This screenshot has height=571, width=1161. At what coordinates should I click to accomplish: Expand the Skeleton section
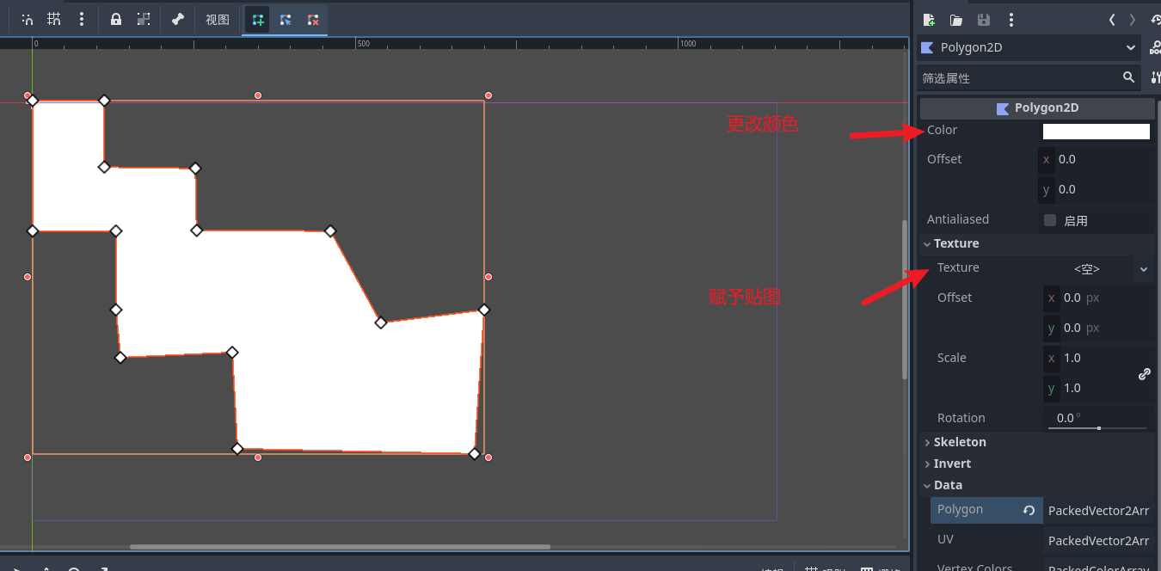[x=960, y=442]
